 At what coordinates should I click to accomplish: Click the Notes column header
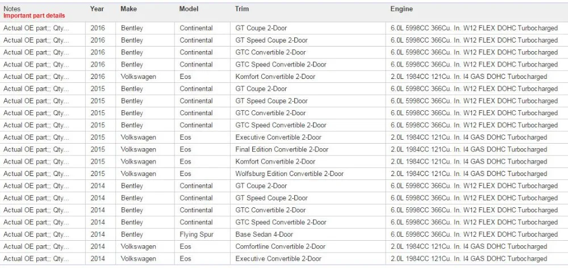12,9
